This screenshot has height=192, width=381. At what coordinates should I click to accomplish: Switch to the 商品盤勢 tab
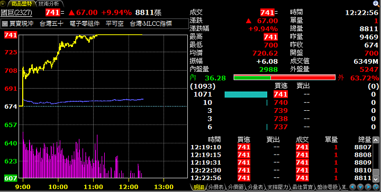pyautogui.click(x=21, y=4)
